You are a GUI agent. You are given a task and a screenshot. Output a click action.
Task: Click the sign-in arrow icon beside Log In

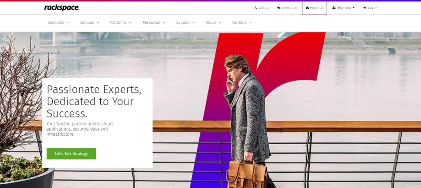click(x=365, y=8)
